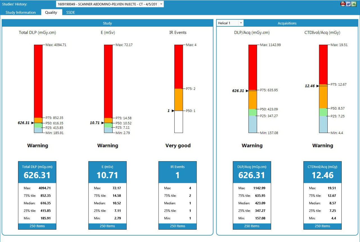Click the light blue zone of CTDIvol/Acq bar
The height and width of the screenshot is (242, 360).
pos(323,124)
